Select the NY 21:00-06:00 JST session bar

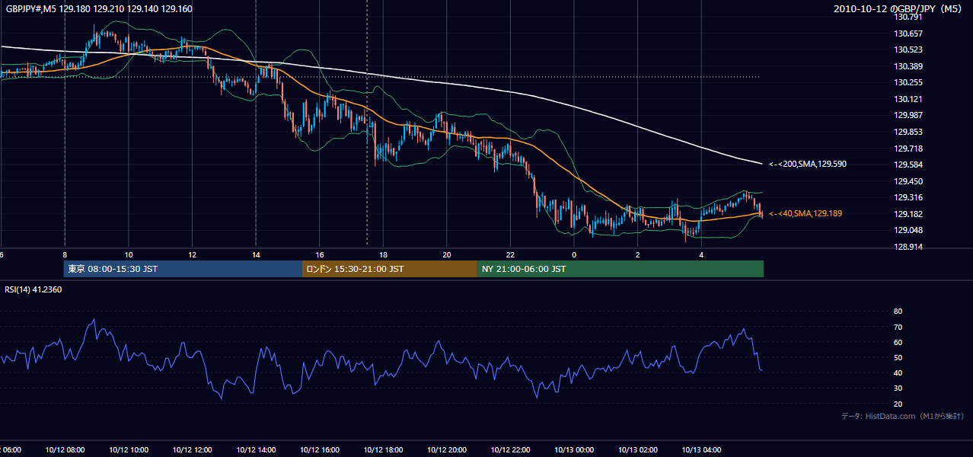pos(620,269)
